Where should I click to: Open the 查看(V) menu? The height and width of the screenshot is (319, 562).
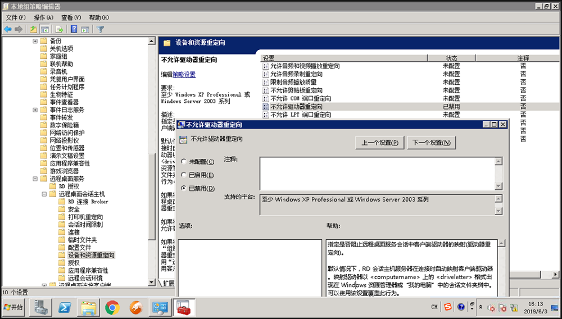71,18
